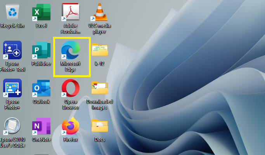Viewport: 265px width, 155px height.
Task: Select the OneNote desktop shortcut
Action: click(x=41, y=126)
